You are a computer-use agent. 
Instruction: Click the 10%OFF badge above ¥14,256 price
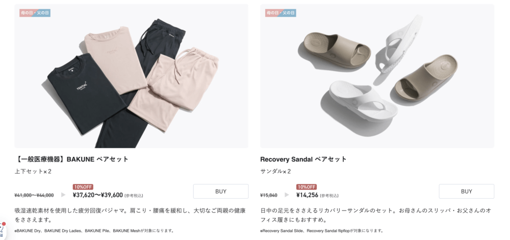(x=307, y=187)
